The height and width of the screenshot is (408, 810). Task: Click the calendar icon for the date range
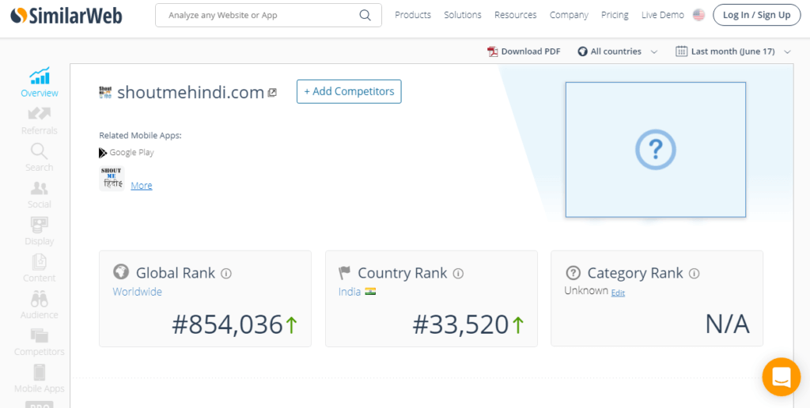pyautogui.click(x=681, y=51)
